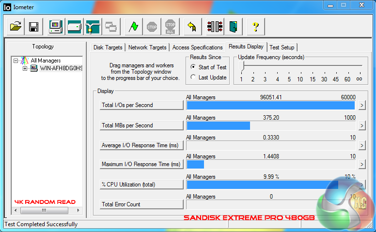Maximize the Iometer window
This screenshot has height=232, width=376.
(344, 5)
